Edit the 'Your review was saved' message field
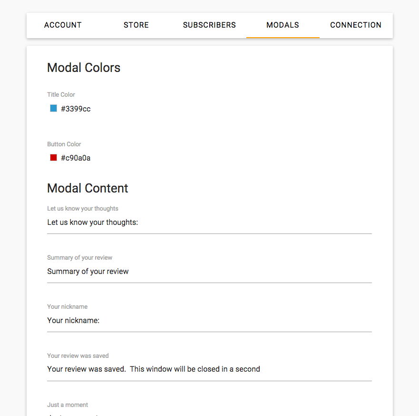 [x=209, y=369]
